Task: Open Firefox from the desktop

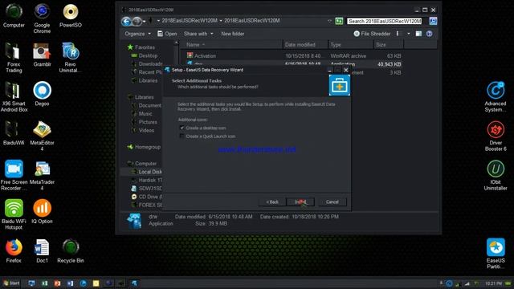Action: (14, 251)
